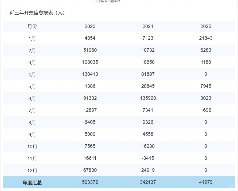Select the 2023 yearly total 503372
This screenshot has height=191, width=238.
(x=90, y=182)
